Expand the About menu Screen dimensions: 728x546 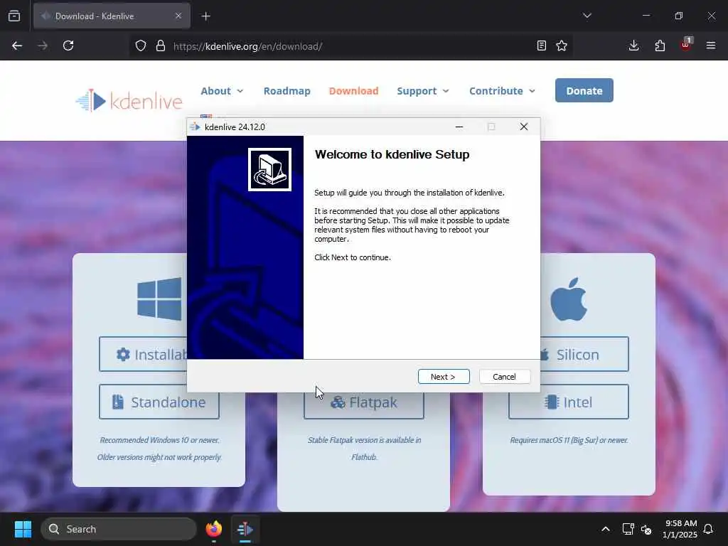click(222, 91)
